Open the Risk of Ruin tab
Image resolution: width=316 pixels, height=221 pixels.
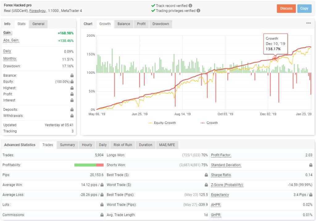(x=123, y=145)
